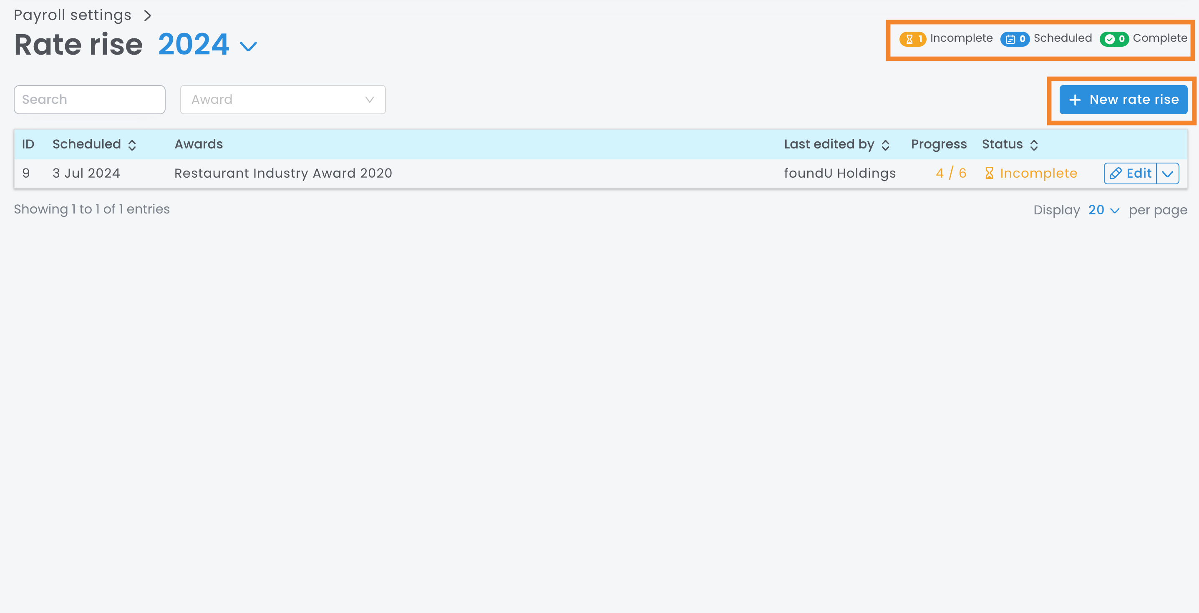The height and width of the screenshot is (613, 1199).
Task: Click New rate rise button
Action: click(x=1123, y=100)
